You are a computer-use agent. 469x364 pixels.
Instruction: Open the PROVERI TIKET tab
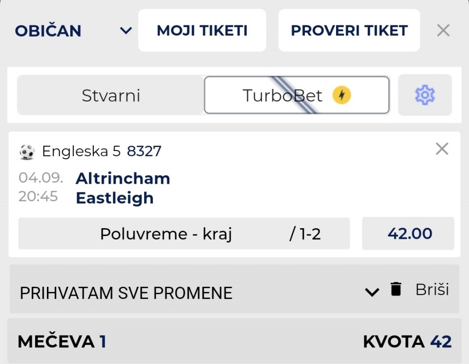tap(349, 30)
